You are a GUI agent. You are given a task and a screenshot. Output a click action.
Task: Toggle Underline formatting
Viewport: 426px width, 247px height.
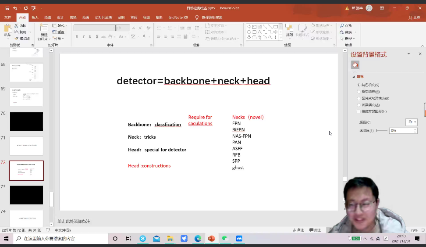point(90,36)
